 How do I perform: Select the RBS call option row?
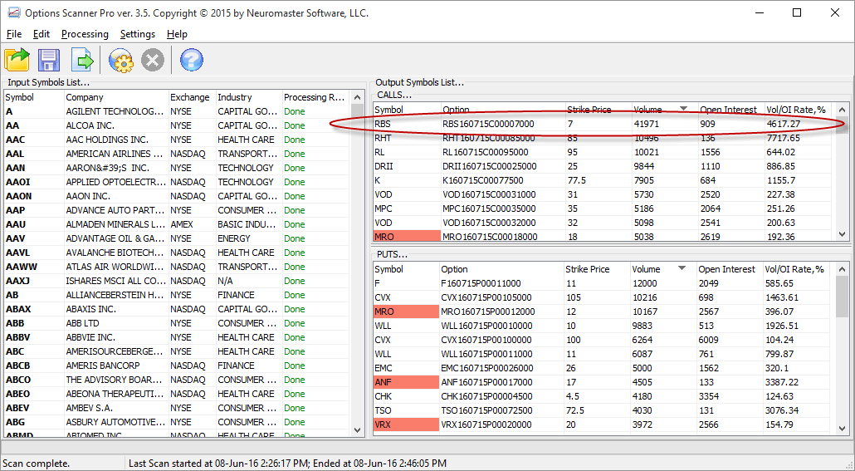603,124
